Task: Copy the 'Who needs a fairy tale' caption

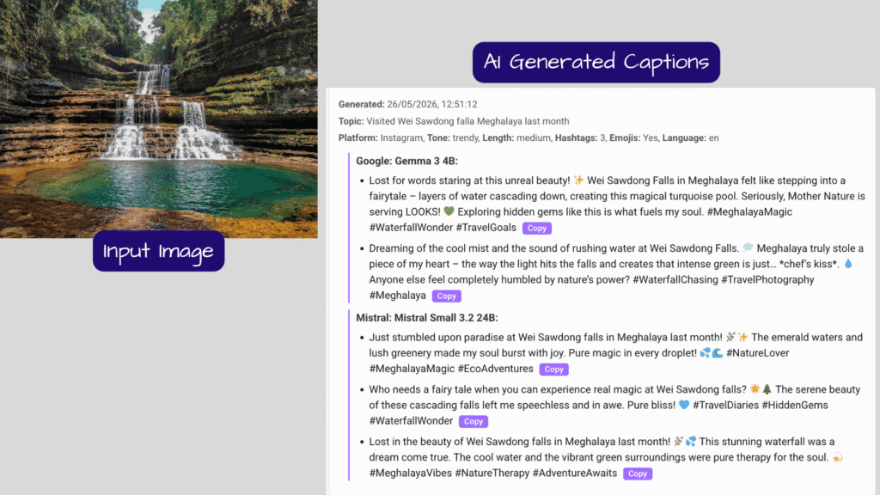Action: point(474,421)
